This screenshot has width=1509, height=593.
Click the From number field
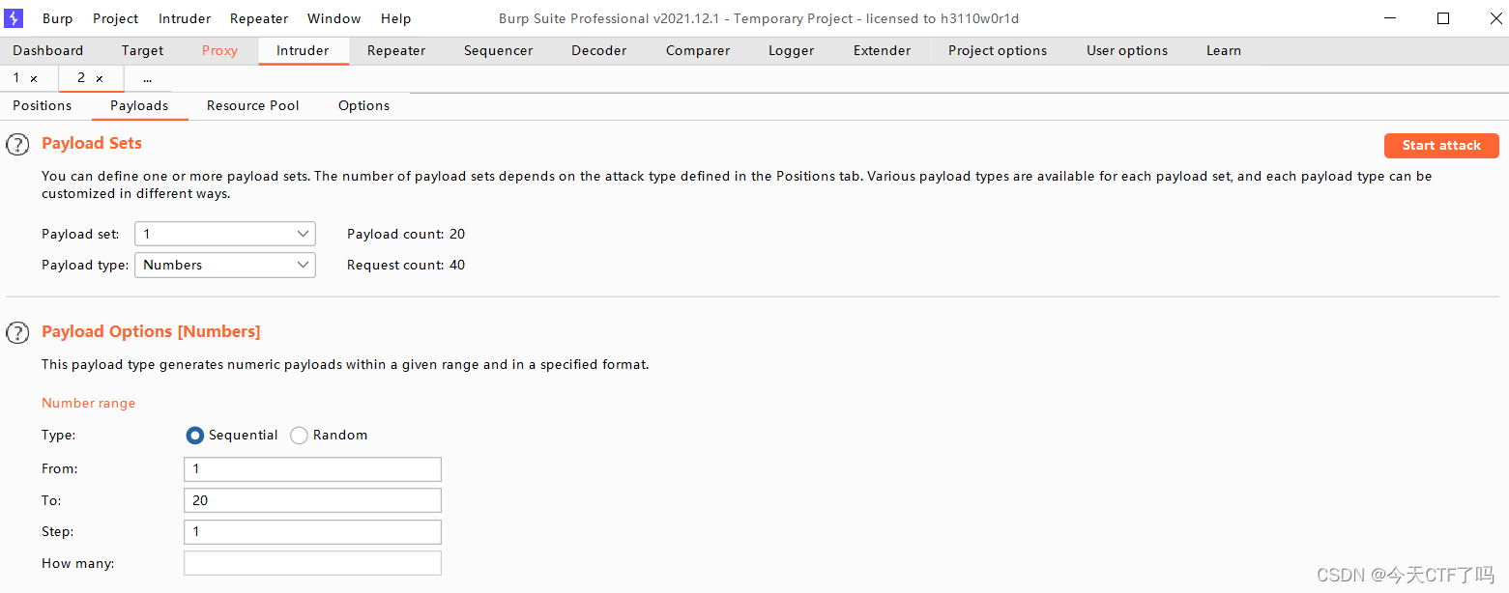[x=312, y=469]
